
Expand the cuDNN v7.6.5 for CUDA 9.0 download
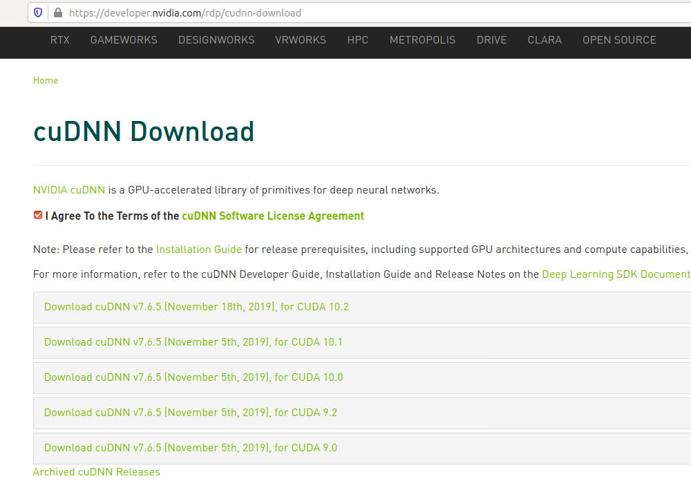[x=190, y=448]
